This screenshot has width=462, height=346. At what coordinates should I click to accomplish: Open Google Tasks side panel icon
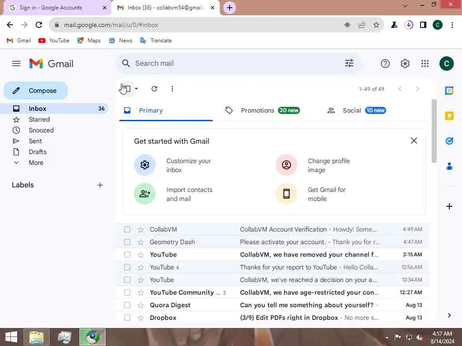coord(449,141)
